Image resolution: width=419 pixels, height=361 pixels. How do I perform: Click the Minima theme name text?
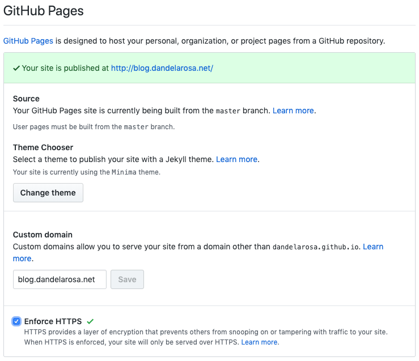(x=124, y=172)
